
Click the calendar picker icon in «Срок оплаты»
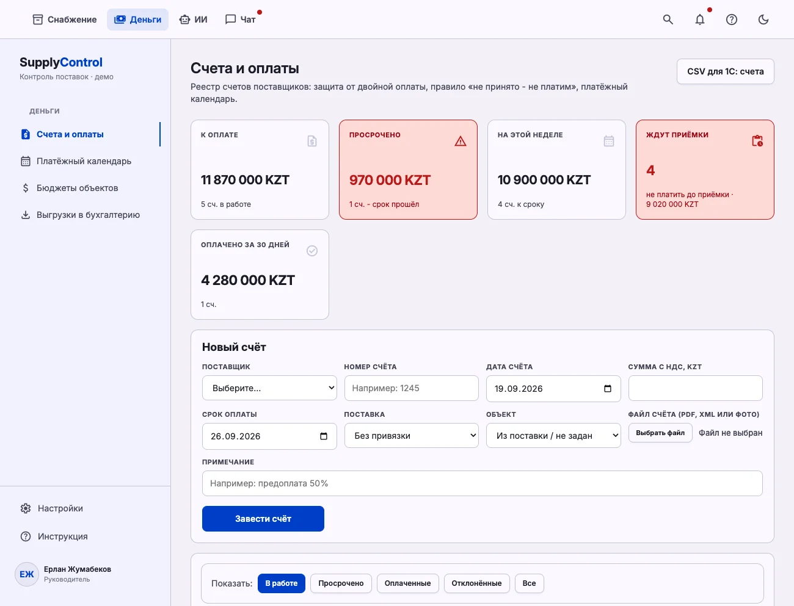[x=324, y=436]
